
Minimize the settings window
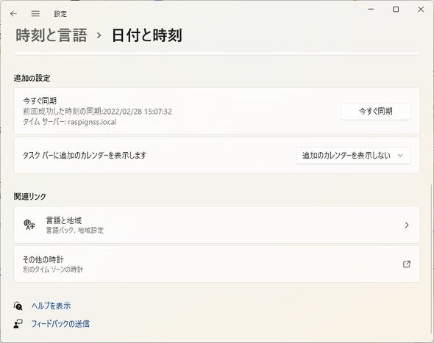click(x=371, y=10)
